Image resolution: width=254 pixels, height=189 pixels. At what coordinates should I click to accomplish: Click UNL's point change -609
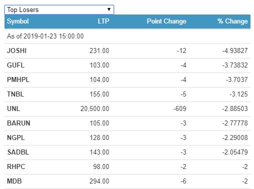tap(180, 108)
